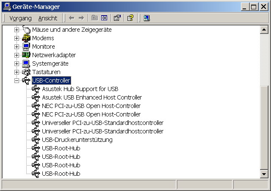Select Mäuse und andere Zeigegeräte label
271x191 pixels.
click(x=72, y=30)
